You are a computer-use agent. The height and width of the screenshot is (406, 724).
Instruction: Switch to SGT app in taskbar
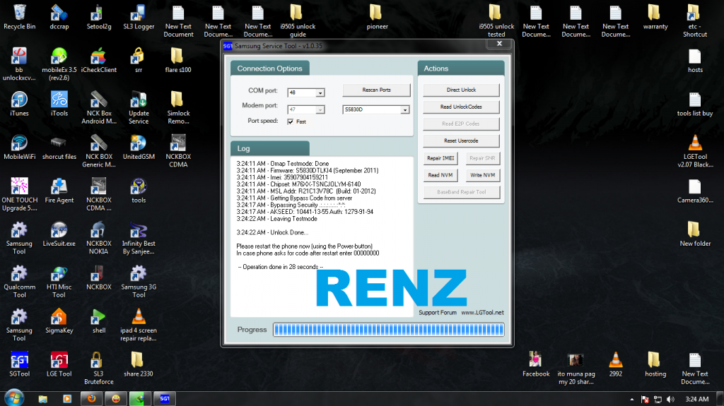[x=164, y=399]
